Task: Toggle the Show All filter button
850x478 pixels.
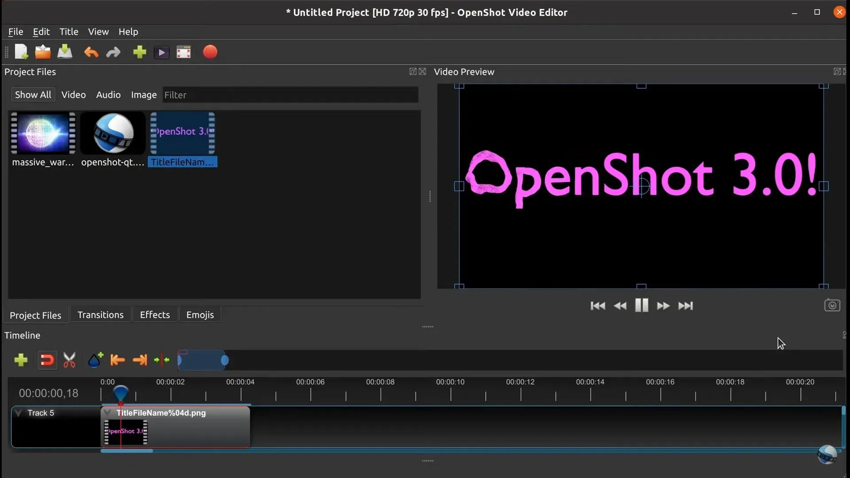Action: (33, 95)
